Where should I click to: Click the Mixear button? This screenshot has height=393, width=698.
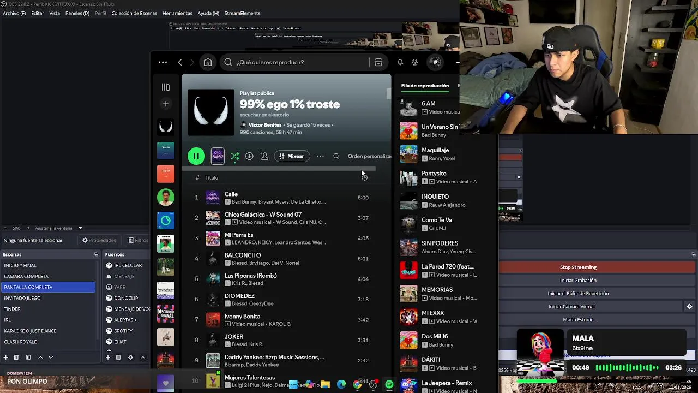click(291, 156)
